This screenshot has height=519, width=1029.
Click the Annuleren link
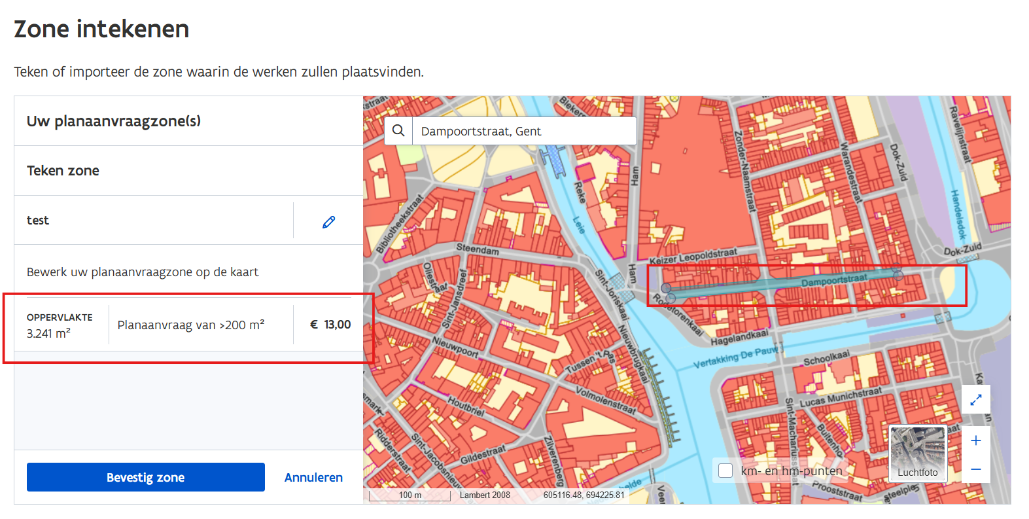click(313, 477)
